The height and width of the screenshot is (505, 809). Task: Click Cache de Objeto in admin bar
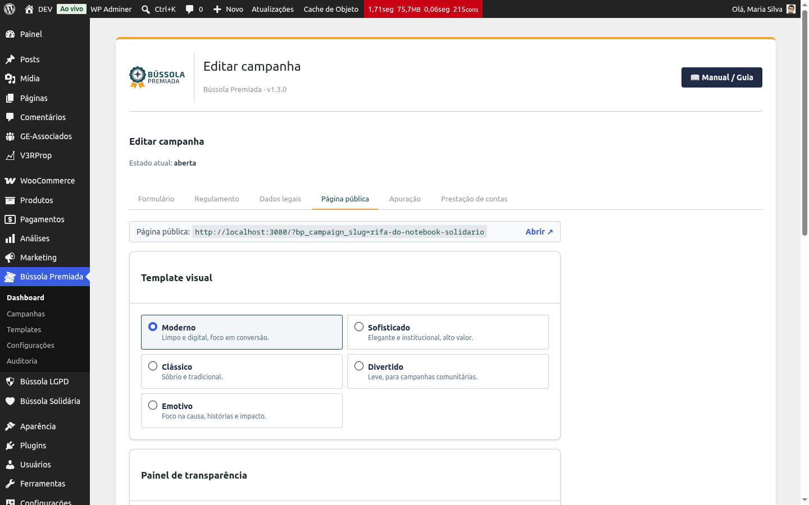coord(331,9)
